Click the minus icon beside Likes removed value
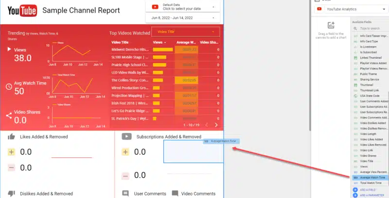Image resolution: width=389 pixels, height=198 pixels. pyautogui.click(x=11, y=168)
